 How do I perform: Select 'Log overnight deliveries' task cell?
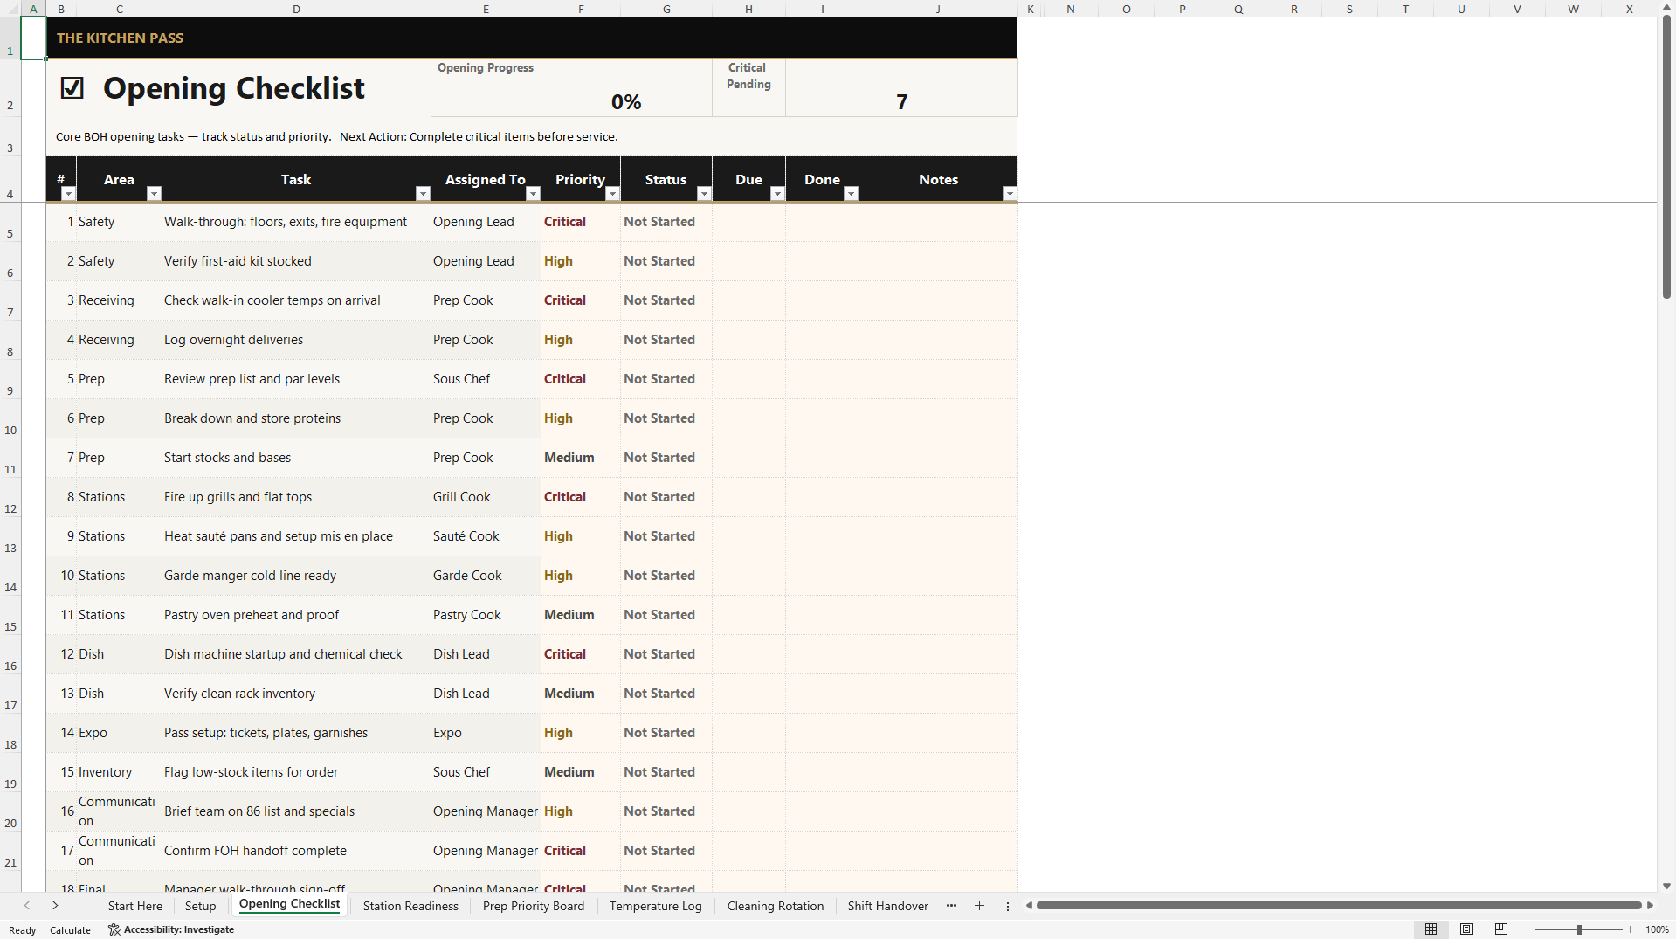click(296, 340)
